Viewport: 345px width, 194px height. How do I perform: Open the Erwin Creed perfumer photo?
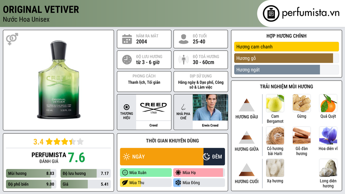click(x=210, y=107)
